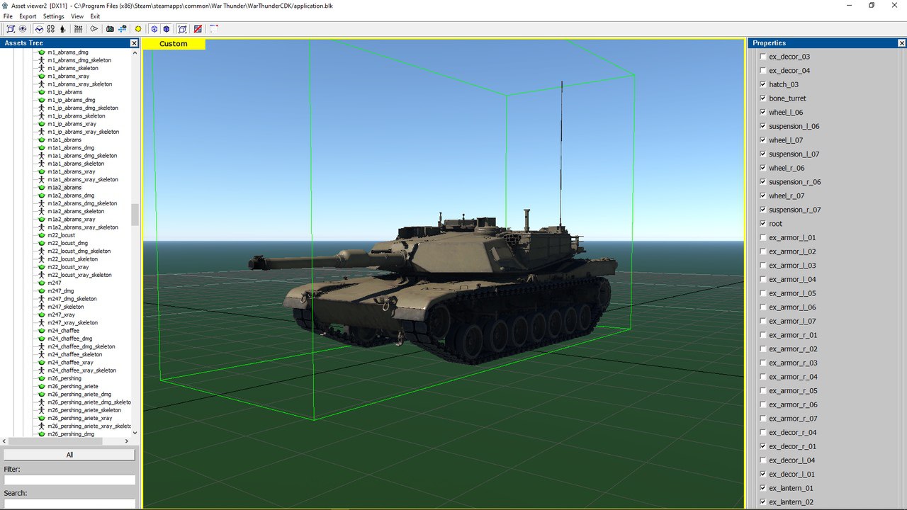Uncheck suspension_r_07 in Properties
This screenshot has width=907, height=510.
pyautogui.click(x=763, y=210)
